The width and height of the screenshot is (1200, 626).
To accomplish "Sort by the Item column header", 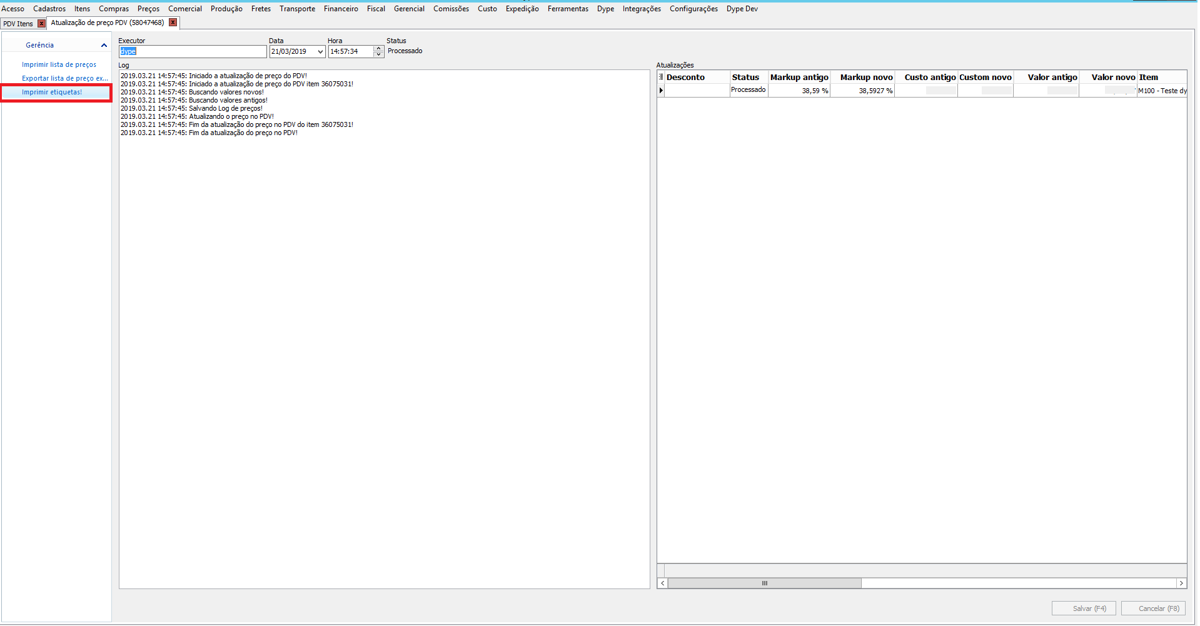I will tap(1162, 77).
